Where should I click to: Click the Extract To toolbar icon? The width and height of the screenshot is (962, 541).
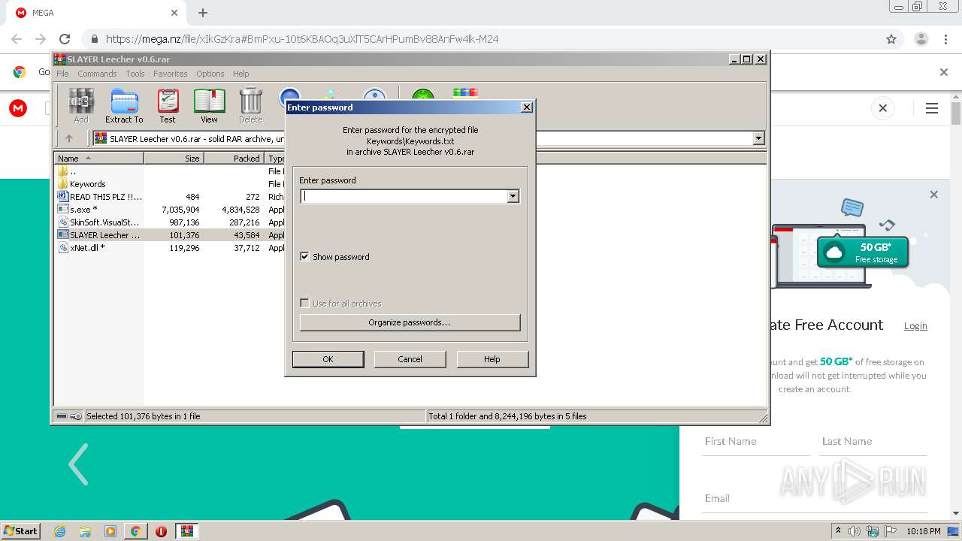pos(124,106)
